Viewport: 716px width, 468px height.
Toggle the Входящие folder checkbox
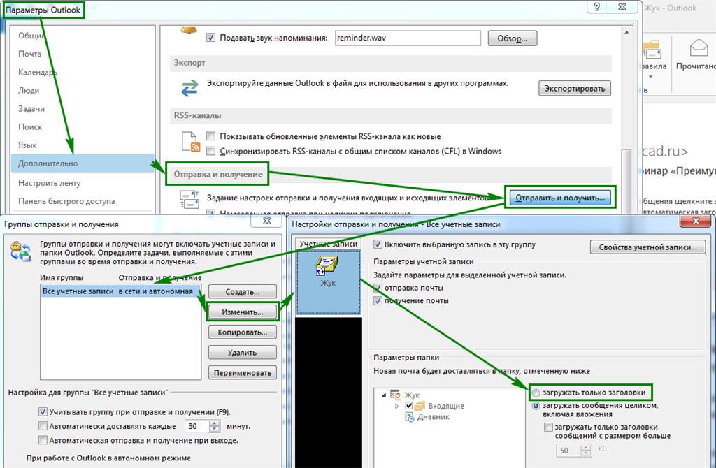(x=408, y=406)
